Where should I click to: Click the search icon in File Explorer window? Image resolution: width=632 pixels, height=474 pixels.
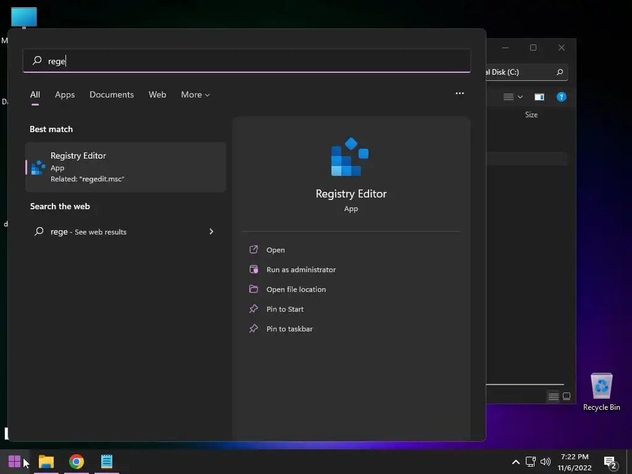559,72
